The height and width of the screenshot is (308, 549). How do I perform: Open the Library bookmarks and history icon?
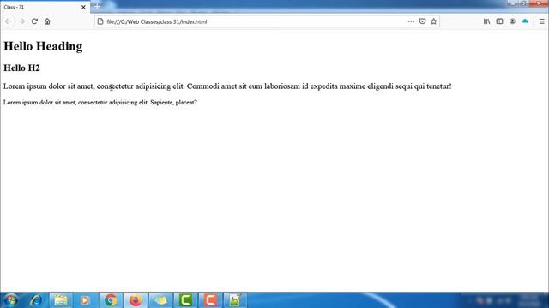point(486,21)
